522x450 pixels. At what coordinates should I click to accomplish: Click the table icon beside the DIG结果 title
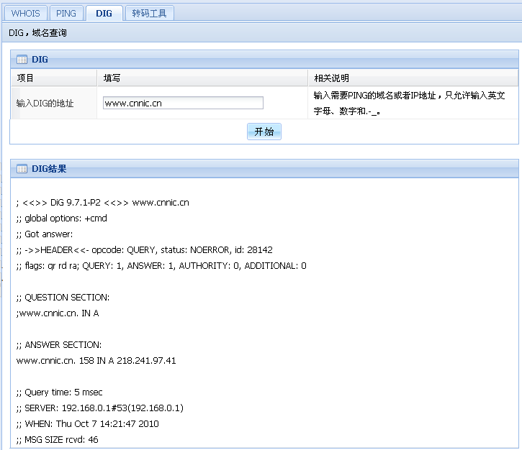22,169
